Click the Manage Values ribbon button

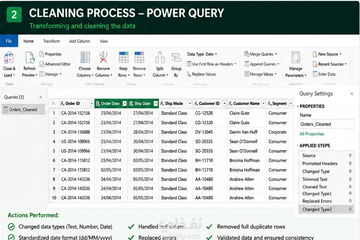pos(261,74)
